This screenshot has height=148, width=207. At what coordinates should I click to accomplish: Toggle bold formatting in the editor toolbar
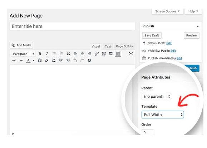point(40,54)
